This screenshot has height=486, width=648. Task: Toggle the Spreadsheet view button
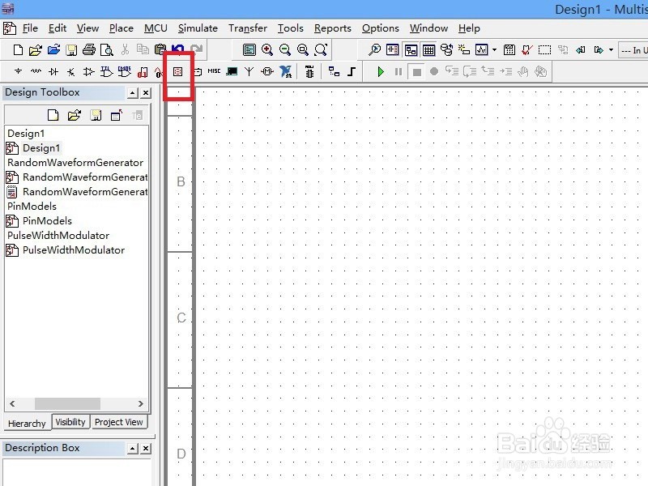click(429, 50)
